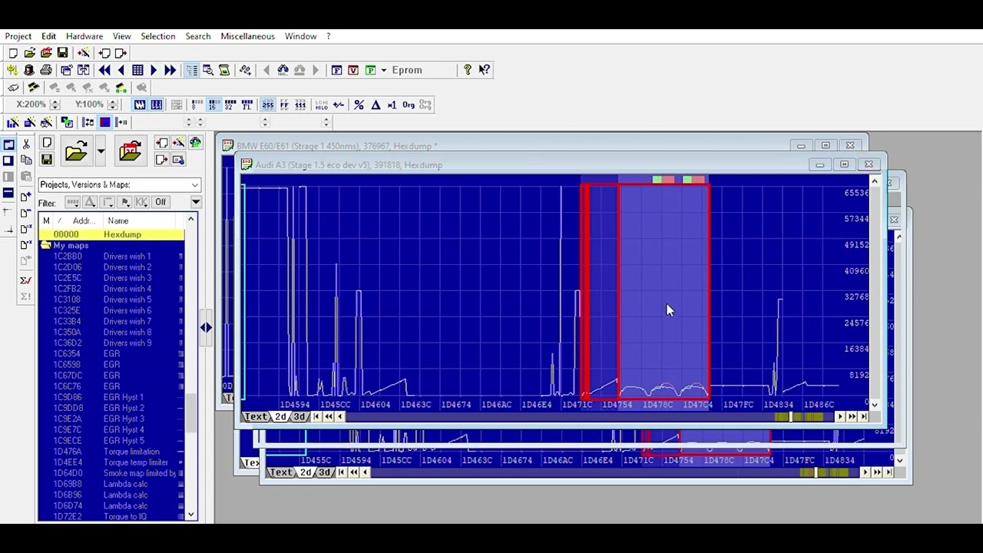Select map Smoke map limited by
This screenshot has width=983, height=553.
[140, 473]
